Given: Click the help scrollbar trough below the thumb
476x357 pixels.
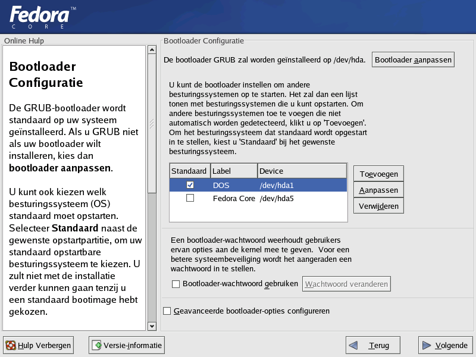Looking at the screenshot, I should click(x=152, y=258).
